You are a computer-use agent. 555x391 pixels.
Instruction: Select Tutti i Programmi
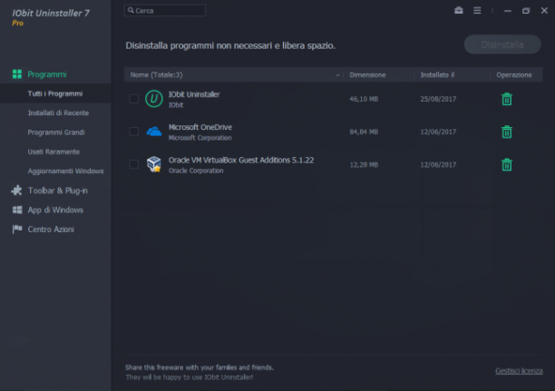click(55, 93)
